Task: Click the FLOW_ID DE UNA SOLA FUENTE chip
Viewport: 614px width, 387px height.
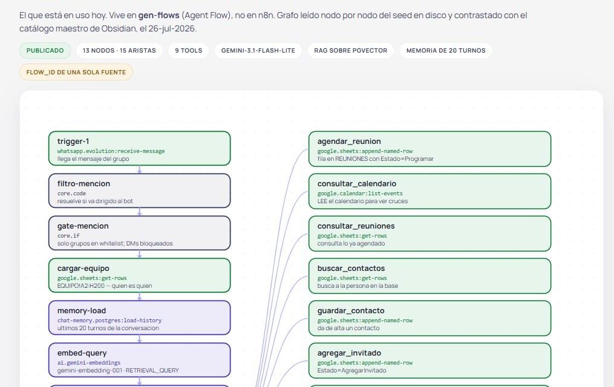Action: 76,73
